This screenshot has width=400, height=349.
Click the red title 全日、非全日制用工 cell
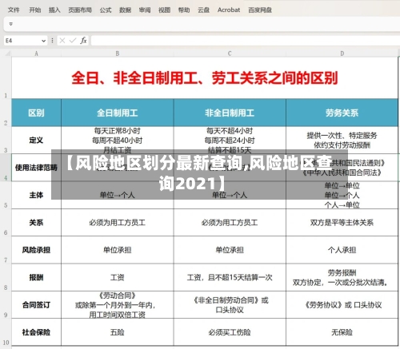[x=205, y=78]
